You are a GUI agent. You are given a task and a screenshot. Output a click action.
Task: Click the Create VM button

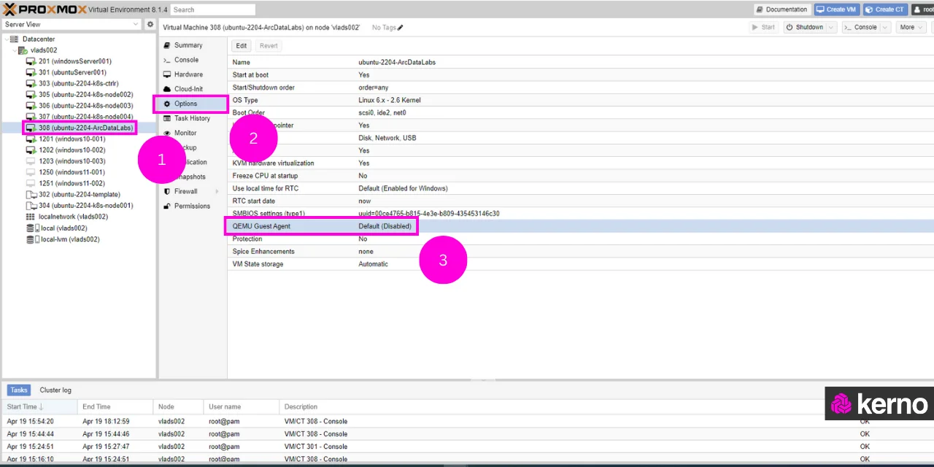(x=836, y=9)
